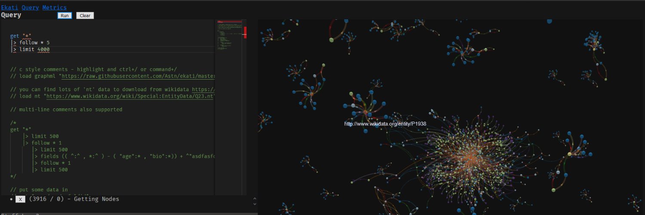645x215 pixels.
Task: Click the wikidata entity P1938 node label
Action: tap(385, 124)
